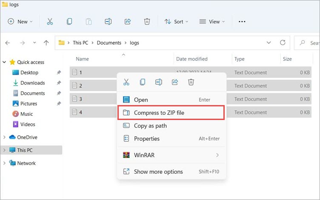This screenshot has width=320, height=200.
Task: Click the Delete trash icon in the top toolbar
Action: pos(147,21)
